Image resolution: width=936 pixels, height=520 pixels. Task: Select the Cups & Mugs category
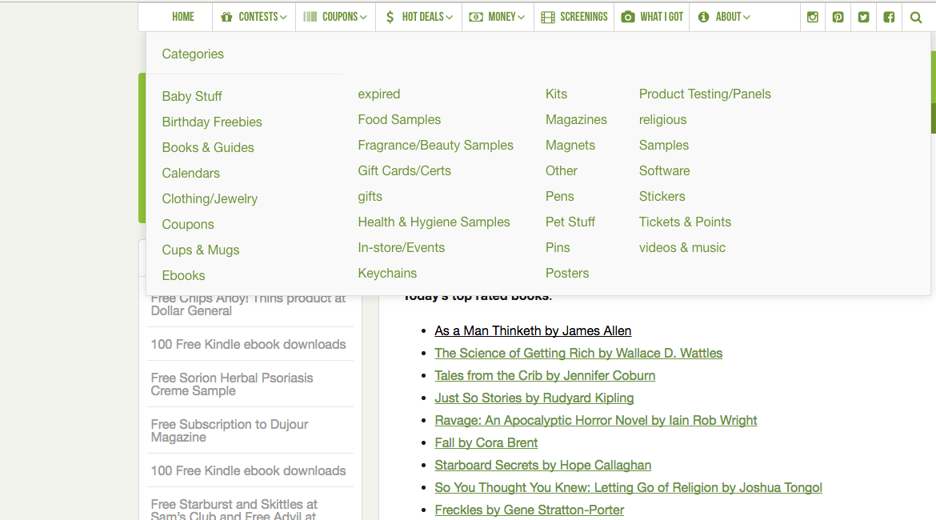coord(201,250)
